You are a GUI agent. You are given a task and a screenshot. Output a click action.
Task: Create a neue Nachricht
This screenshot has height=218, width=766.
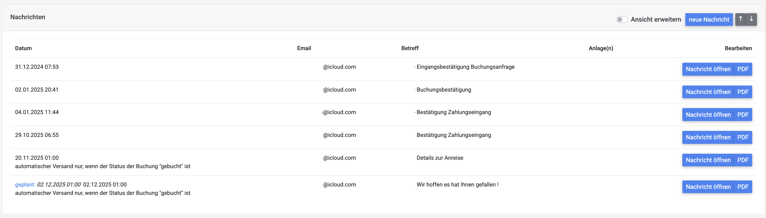point(709,20)
